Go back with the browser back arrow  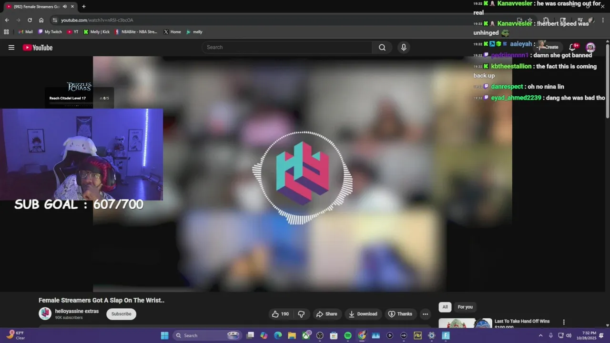coord(7,20)
